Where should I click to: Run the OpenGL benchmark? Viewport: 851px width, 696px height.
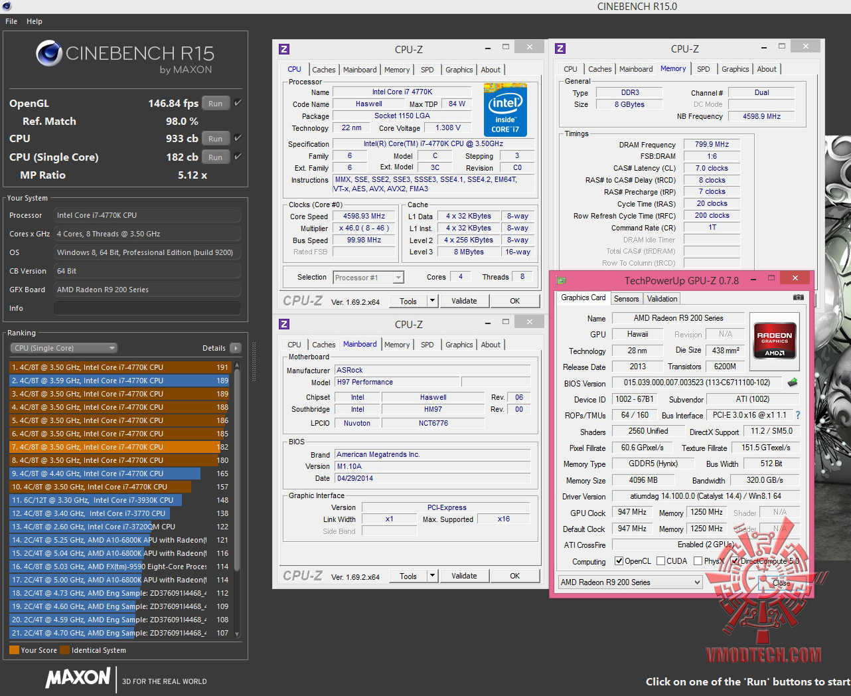tap(216, 104)
